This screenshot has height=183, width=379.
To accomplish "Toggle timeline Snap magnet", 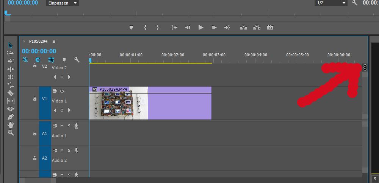I will (38, 60).
